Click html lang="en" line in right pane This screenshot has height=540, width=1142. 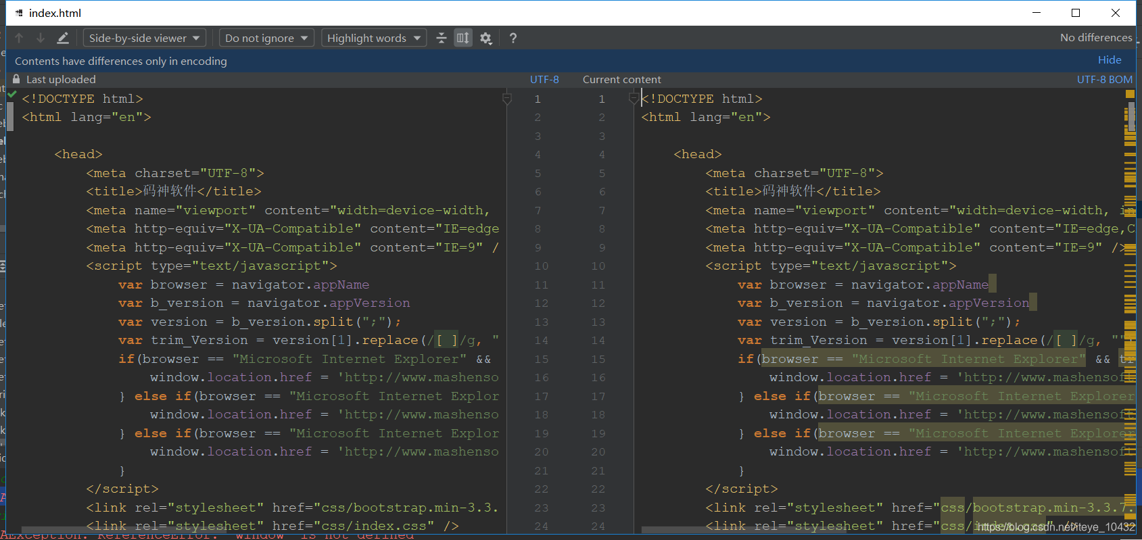706,117
